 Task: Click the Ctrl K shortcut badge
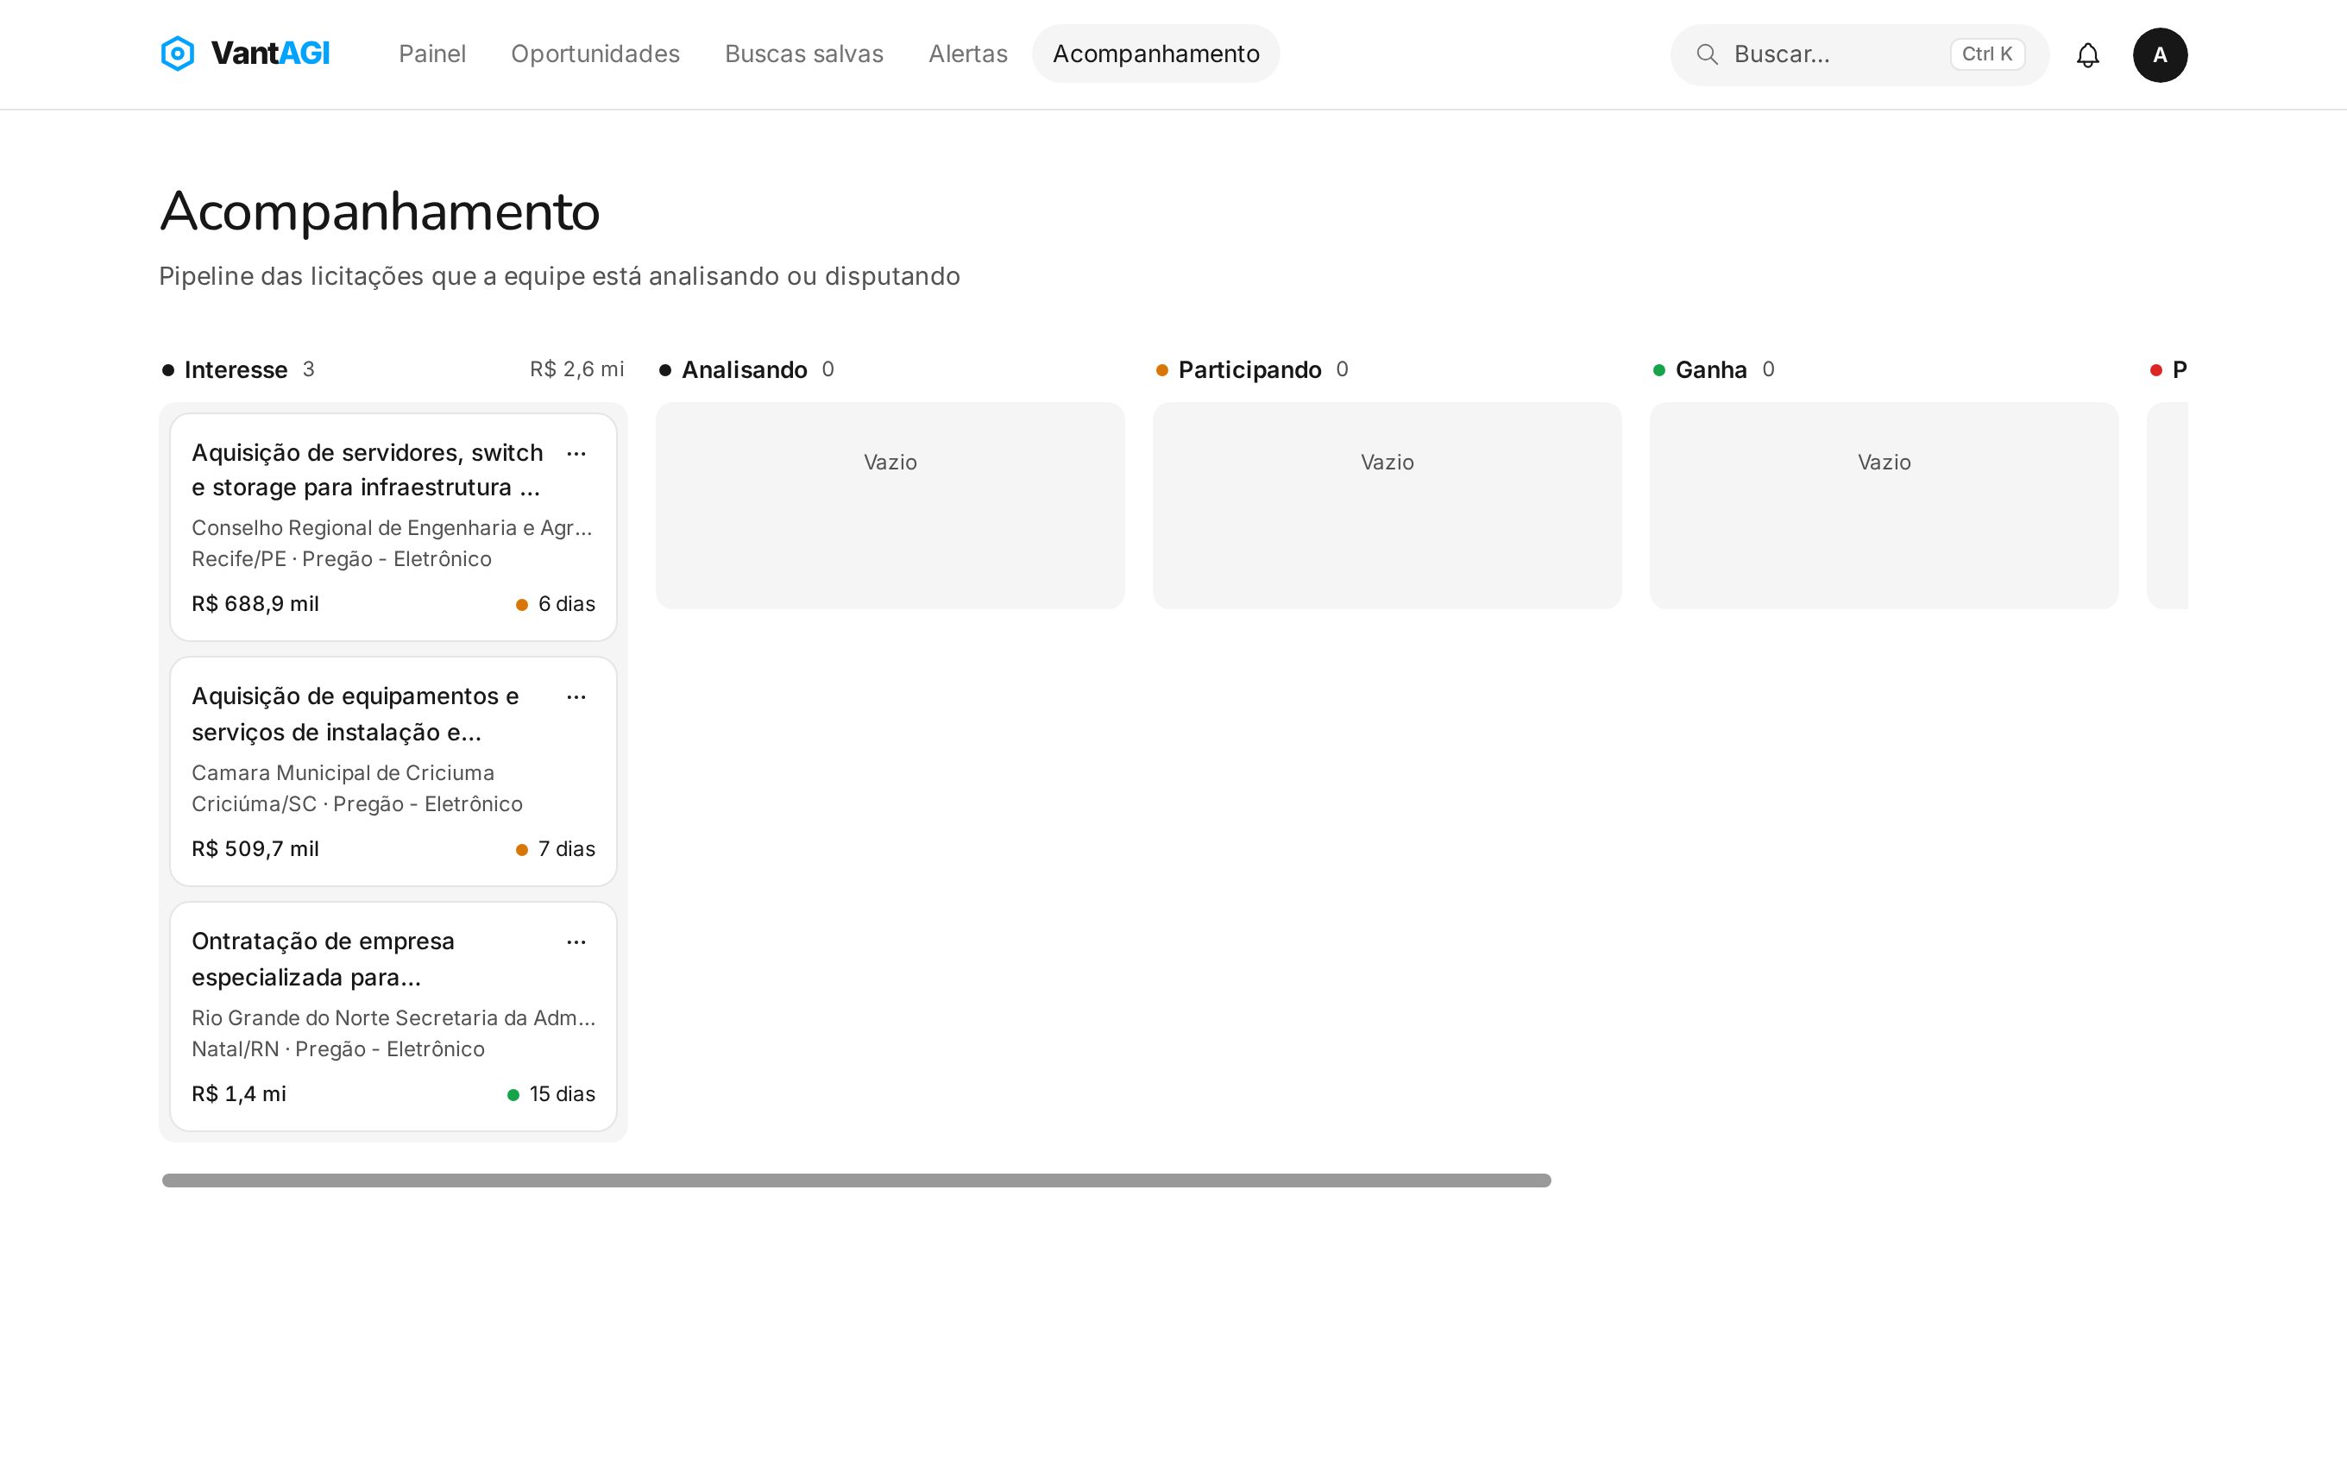pos(1987,54)
